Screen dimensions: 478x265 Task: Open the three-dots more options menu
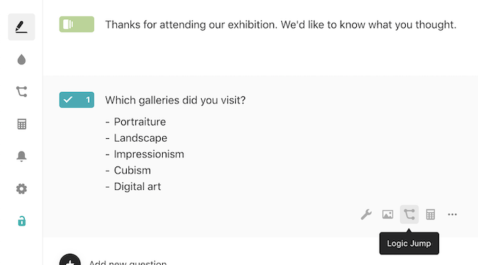(452, 215)
